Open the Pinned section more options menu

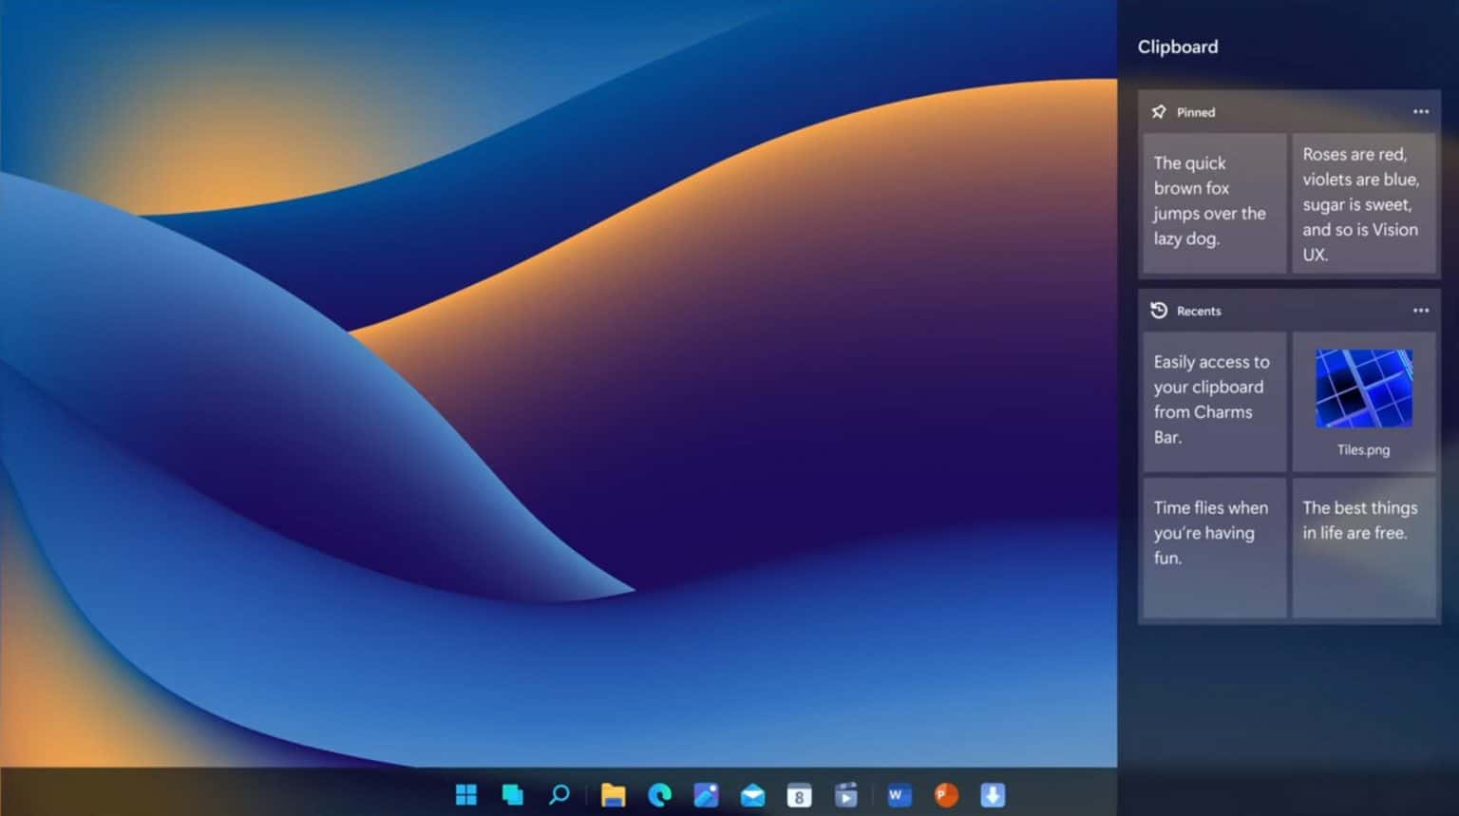tap(1420, 112)
